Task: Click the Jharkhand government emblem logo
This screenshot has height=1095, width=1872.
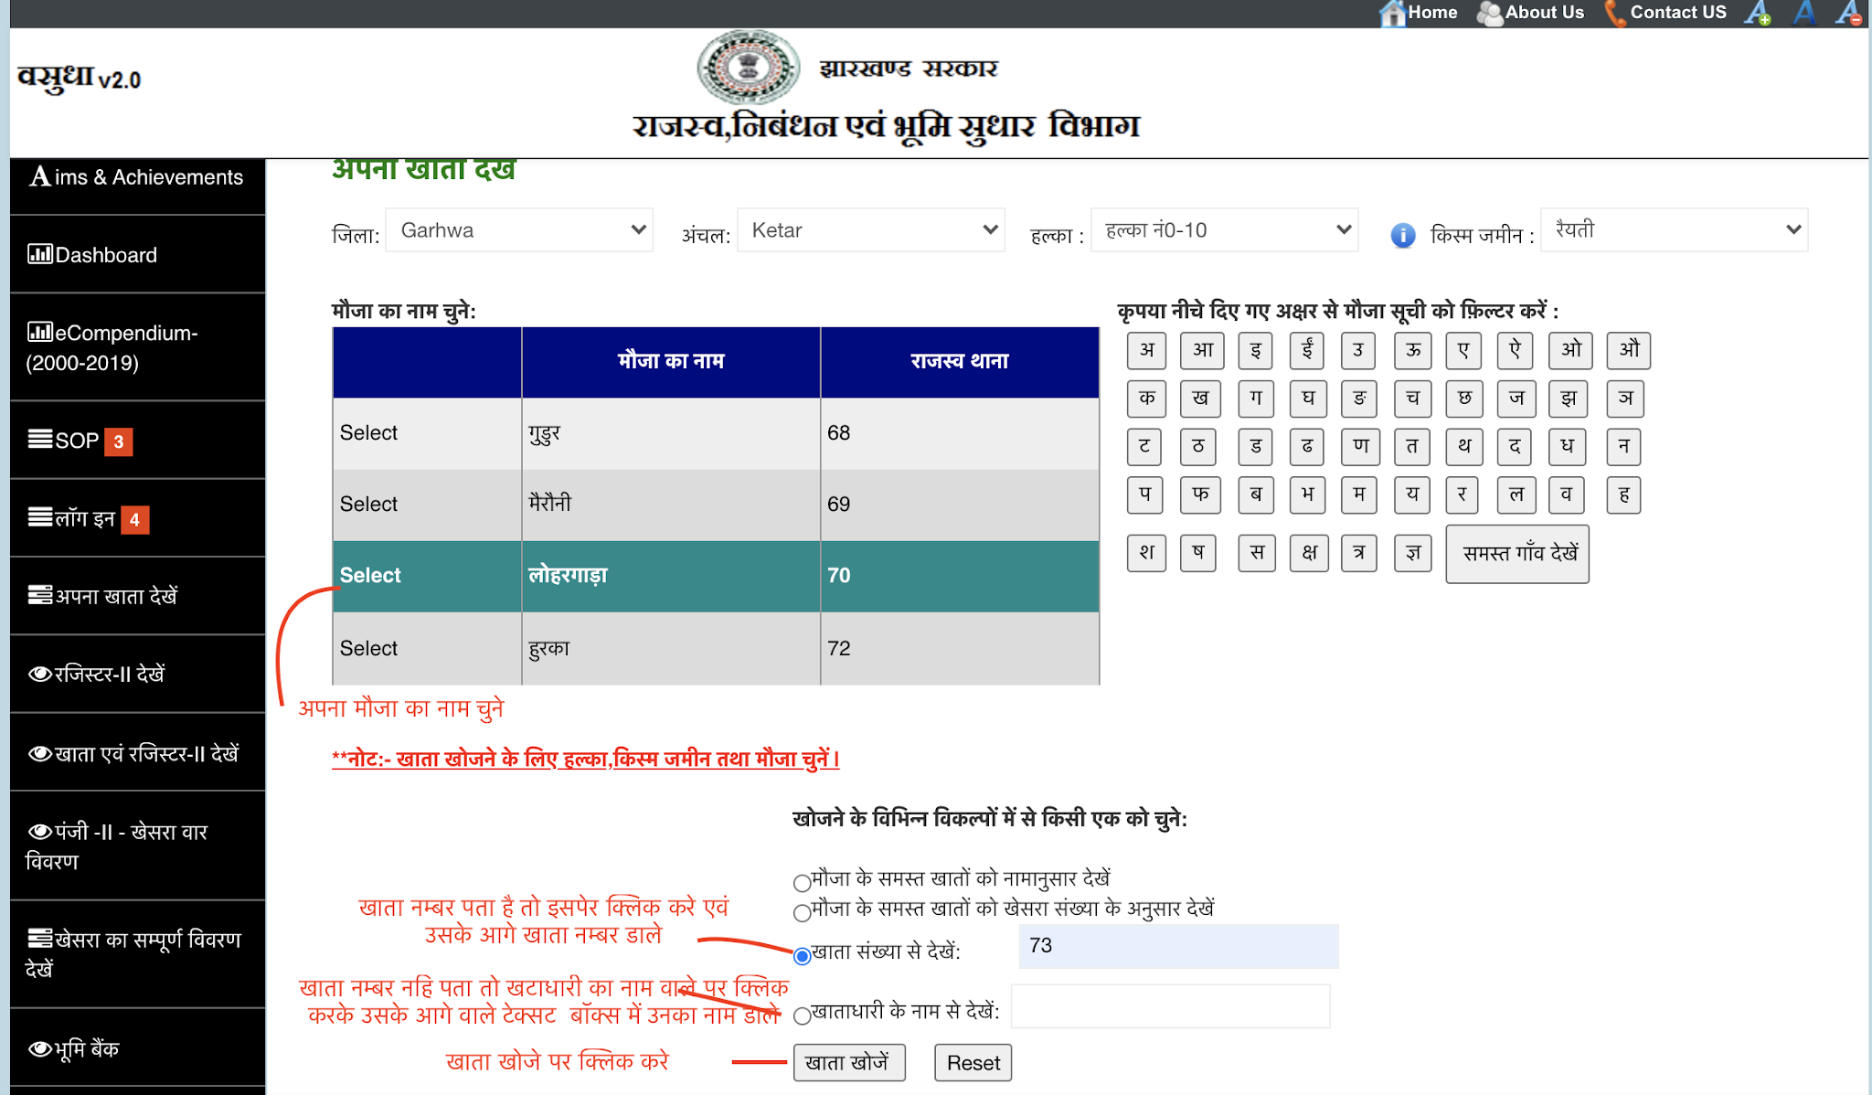Action: point(749,67)
